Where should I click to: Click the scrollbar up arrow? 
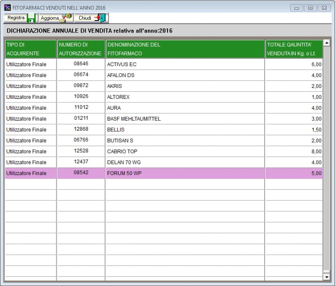(326, 43)
